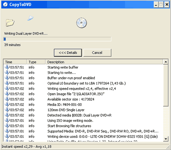Select 'Available sector size : 4173824' text
This screenshot has width=171, height=150.
(71, 99)
